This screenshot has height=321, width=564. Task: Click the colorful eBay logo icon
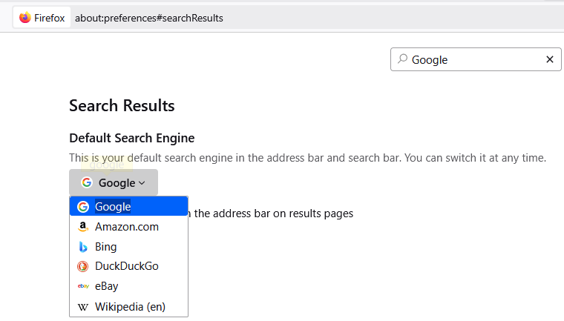point(83,286)
